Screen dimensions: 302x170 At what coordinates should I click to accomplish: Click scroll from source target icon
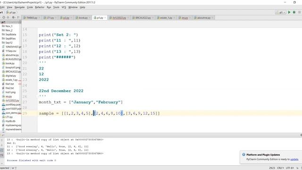(3, 17)
